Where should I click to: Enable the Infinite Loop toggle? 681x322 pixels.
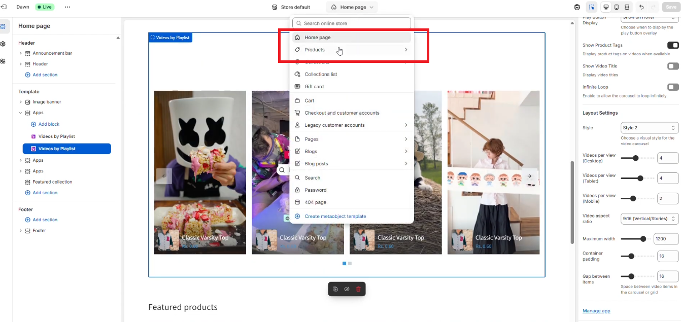point(673,87)
